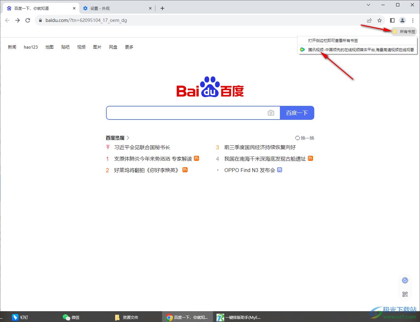Open 钉钉 from the taskbar
This screenshot has width=420, height=322.
coord(20,317)
